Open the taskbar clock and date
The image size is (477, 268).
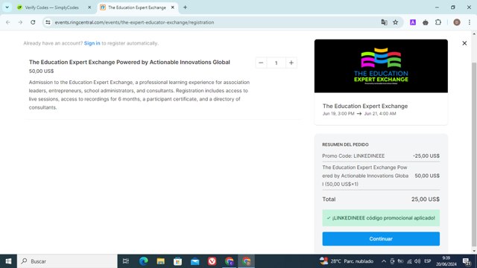click(446, 261)
